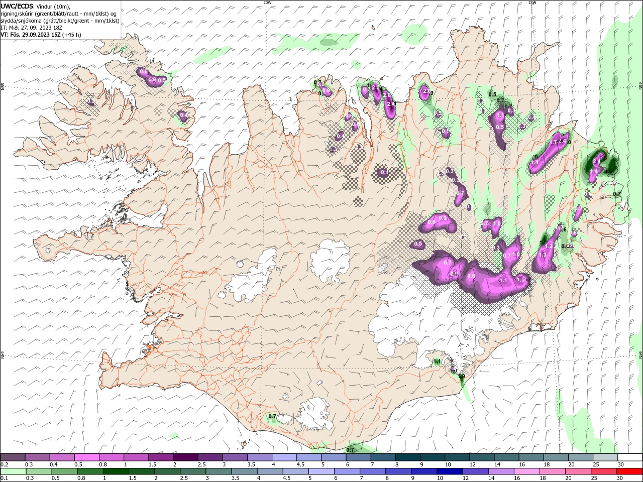Screen dimensions: 643x482
Task: Pick the snow legend swatch between 1 and 1.5
Action: tap(136, 457)
